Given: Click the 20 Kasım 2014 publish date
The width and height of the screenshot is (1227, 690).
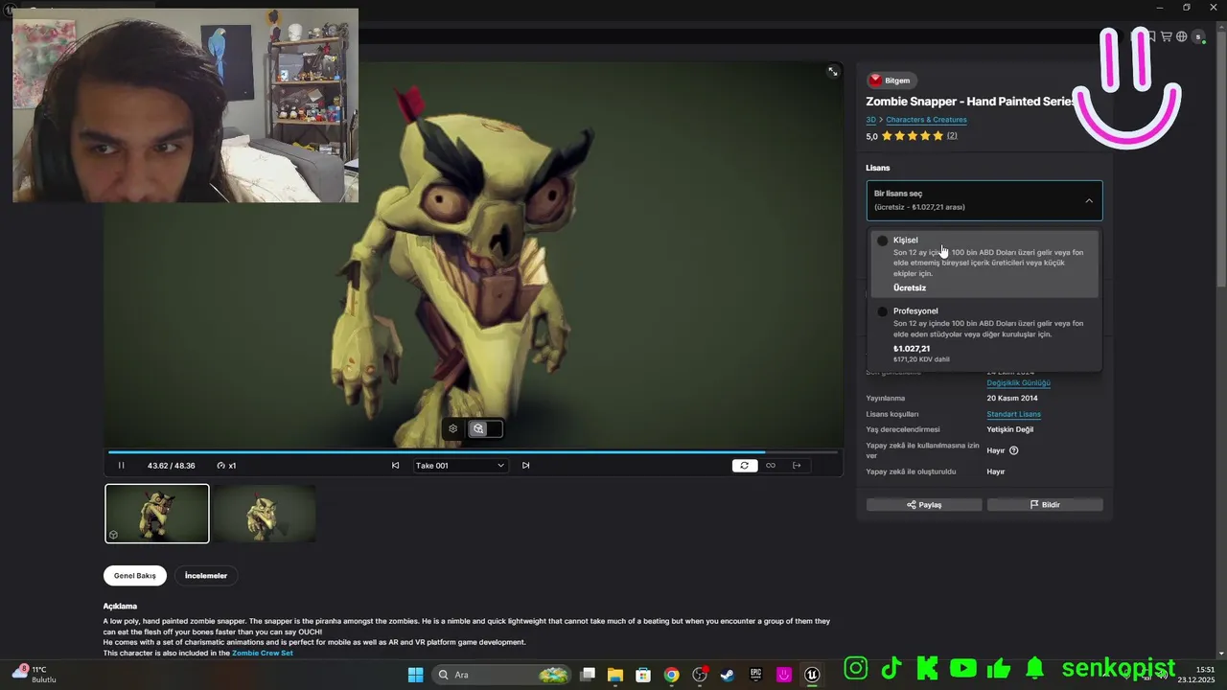Looking at the screenshot, I should pos(1012,399).
